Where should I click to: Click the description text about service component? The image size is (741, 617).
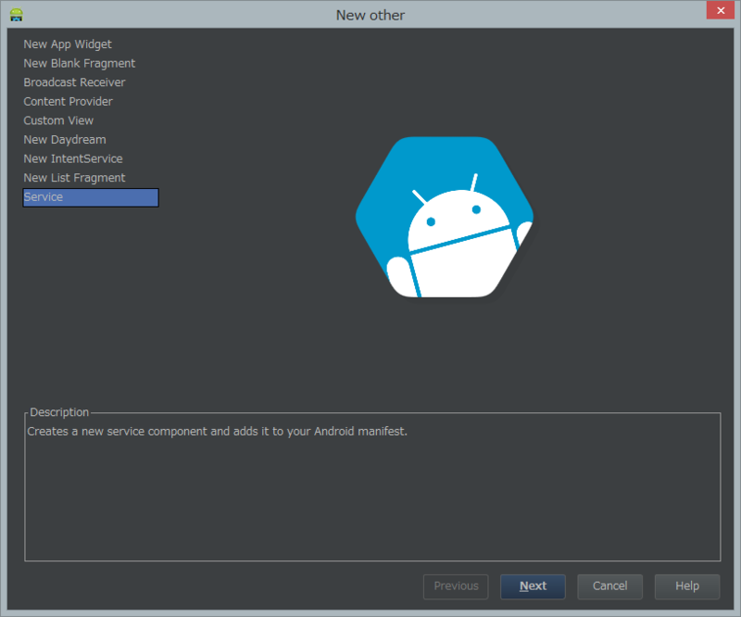tap(217, 431)
